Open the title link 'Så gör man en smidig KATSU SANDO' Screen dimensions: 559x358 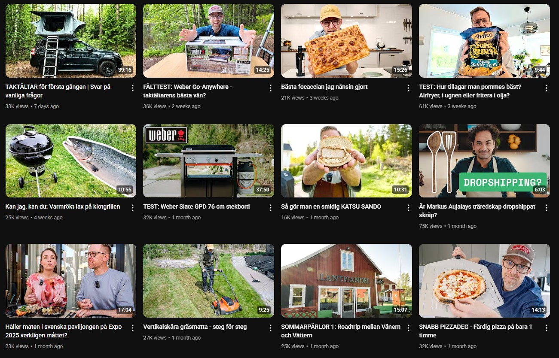pyautogui.click(x=331, y=206)
